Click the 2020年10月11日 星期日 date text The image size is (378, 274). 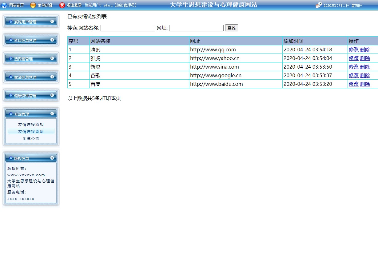point(343,6)
